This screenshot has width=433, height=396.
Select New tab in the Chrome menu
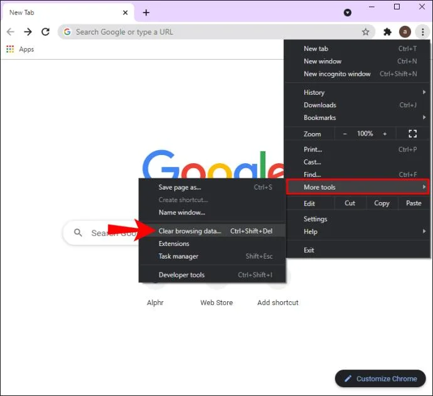point(357,48)
